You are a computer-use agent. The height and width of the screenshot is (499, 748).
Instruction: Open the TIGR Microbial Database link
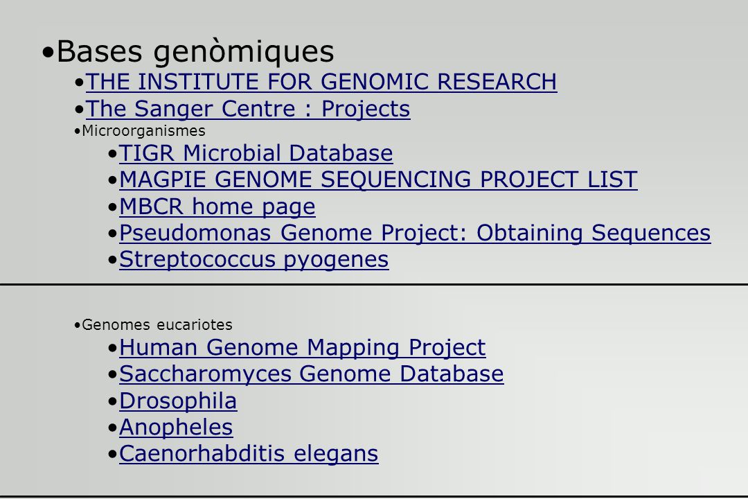256,153
